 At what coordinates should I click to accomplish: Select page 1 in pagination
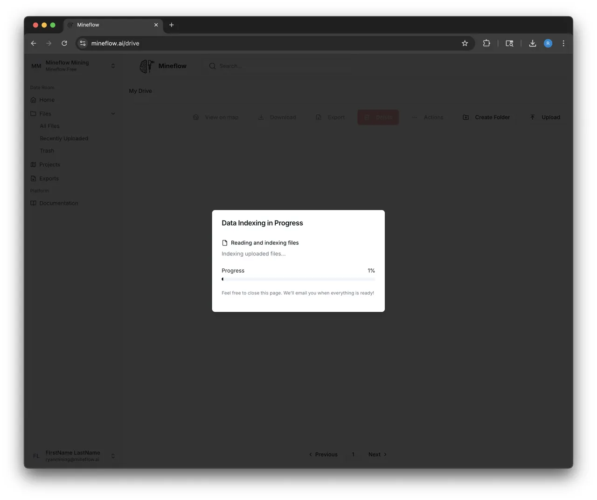[x=353, y=454]
